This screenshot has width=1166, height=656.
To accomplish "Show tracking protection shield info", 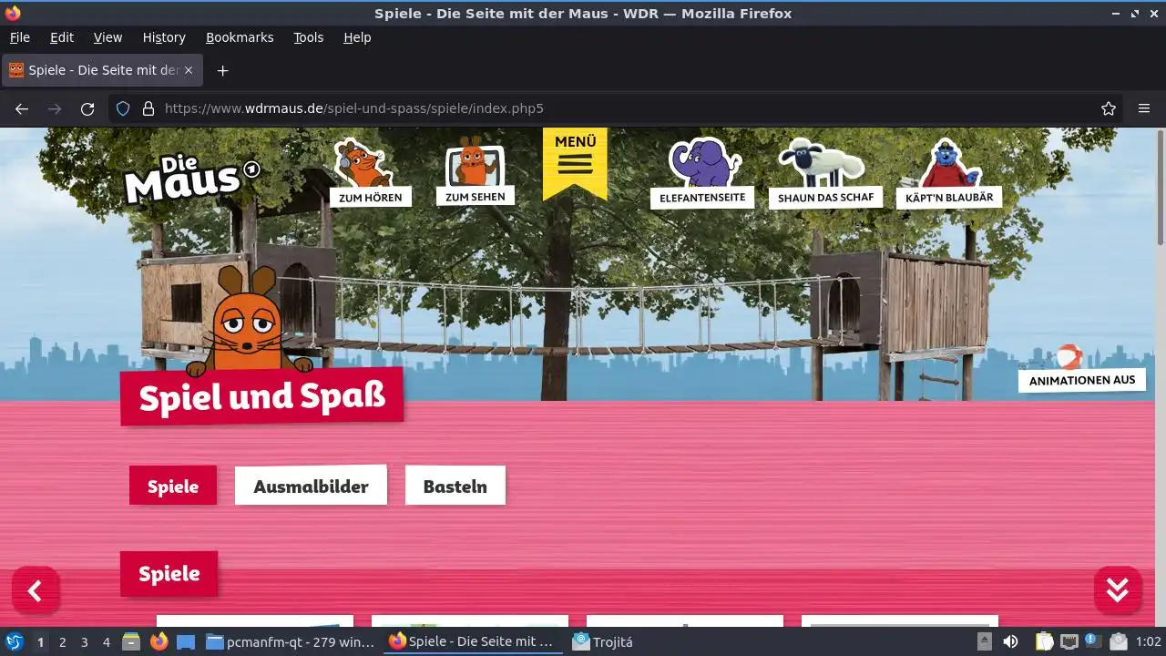I will [123, 108].
